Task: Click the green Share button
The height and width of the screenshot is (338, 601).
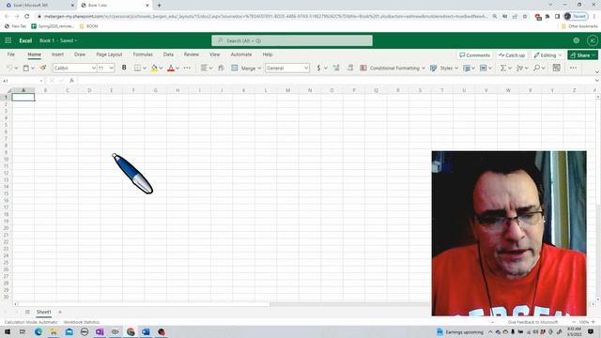Action: tap(582, 55)
